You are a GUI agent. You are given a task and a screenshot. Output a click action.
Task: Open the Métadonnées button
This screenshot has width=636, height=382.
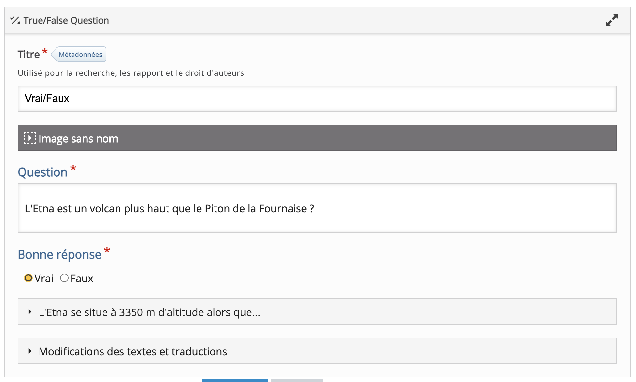pyautogui.click(x=80, y=55)
